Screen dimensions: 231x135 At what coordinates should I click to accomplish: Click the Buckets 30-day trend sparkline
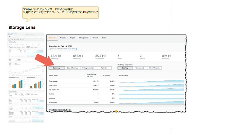151,94
